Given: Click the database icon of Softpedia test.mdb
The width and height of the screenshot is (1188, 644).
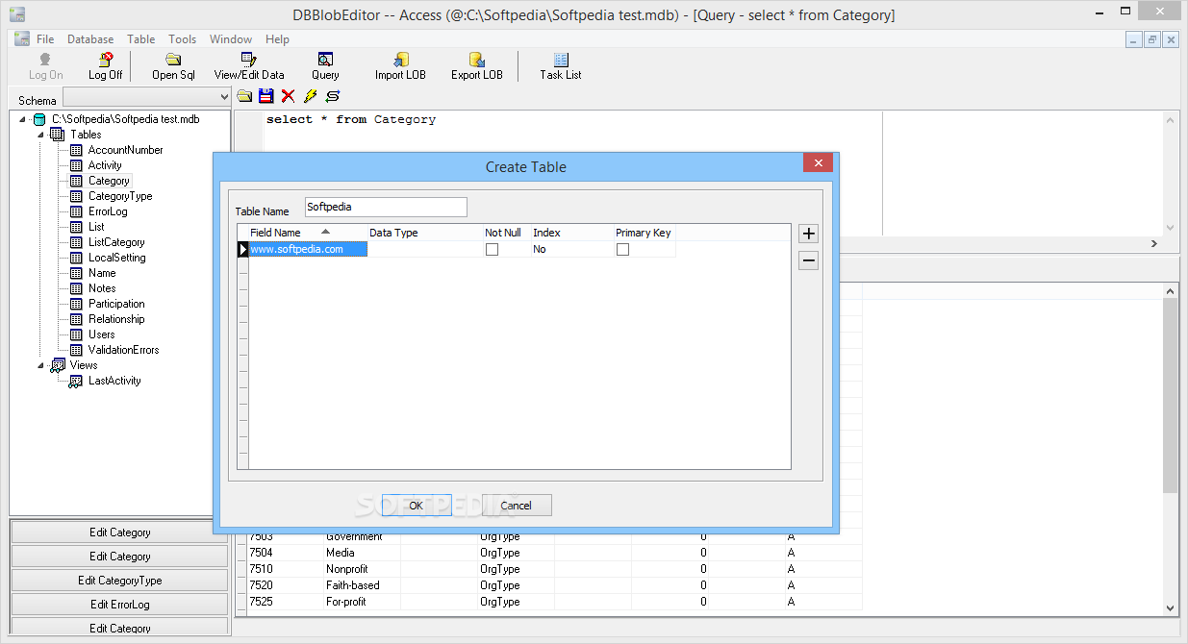Looking at the screenshot, I should pos(38,119).
